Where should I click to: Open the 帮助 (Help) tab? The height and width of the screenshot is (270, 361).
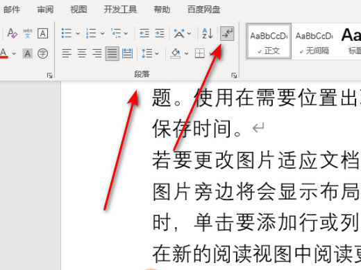(x=162, y=10)
